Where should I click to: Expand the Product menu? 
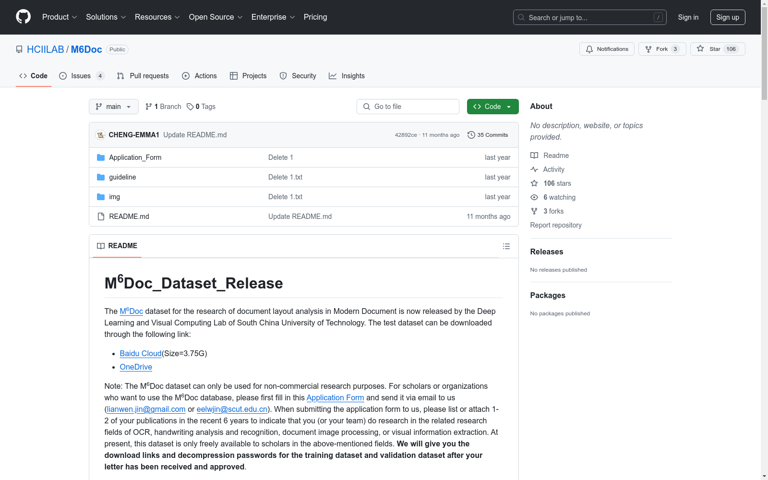60,17
